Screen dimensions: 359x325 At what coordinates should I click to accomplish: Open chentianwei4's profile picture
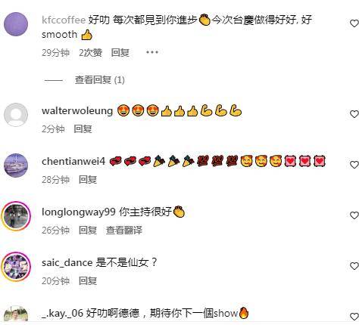point(16,166)
